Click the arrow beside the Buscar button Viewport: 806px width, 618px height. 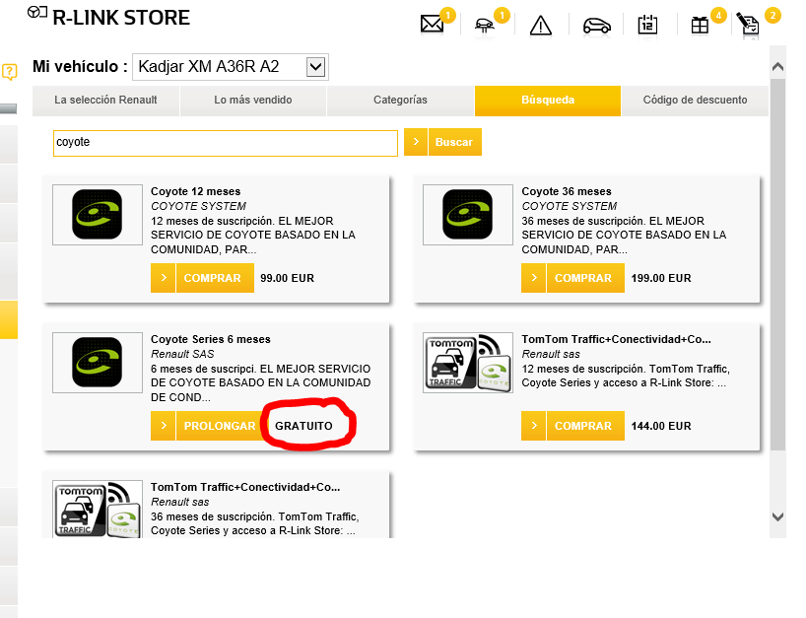(416, 142)
